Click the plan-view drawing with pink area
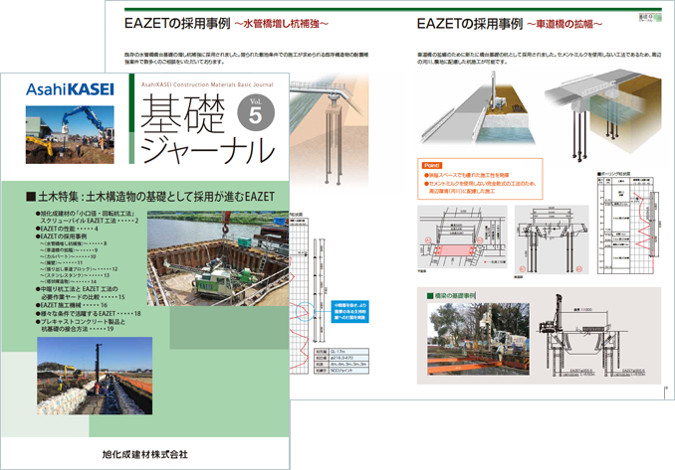This screenshot has height=470, width=675. (x=462, y=237)
